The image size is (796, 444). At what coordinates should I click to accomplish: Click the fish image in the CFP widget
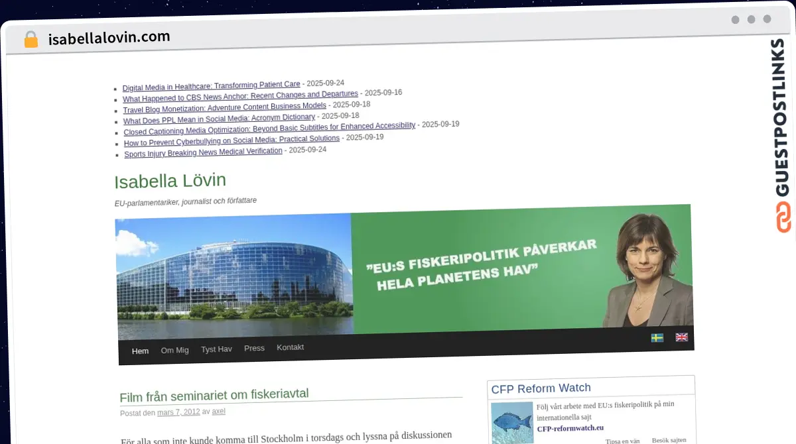(511, 422)
